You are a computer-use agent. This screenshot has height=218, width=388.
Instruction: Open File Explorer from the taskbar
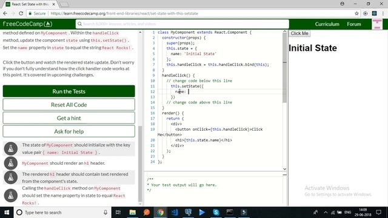click(x=132, y=213)
